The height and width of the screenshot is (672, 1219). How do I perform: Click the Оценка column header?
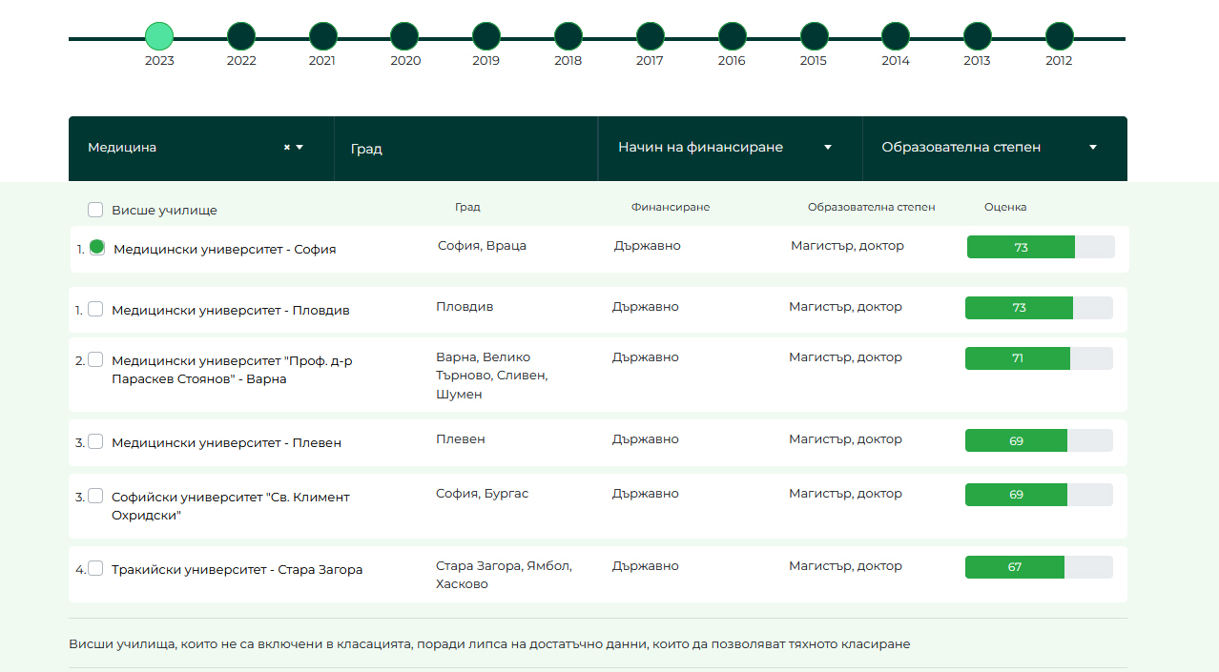[1005, 207]
